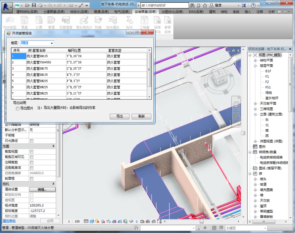Toggle the 透视图 checkbox
The height and width of the screenshot is (233, 295).
31,200
